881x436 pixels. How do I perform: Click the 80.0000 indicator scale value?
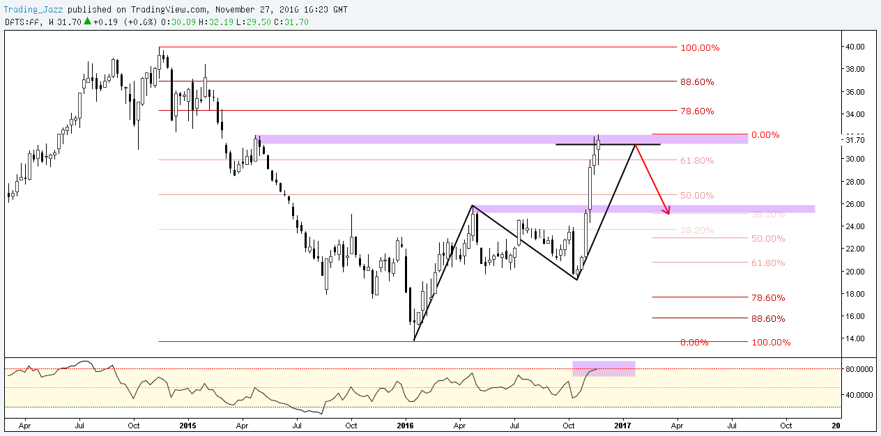tap(858, 369)
